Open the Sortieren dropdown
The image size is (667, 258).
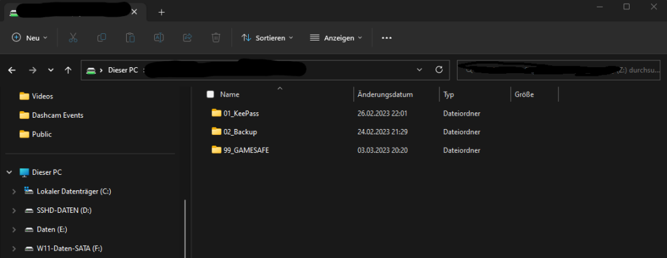pos(267,38)
